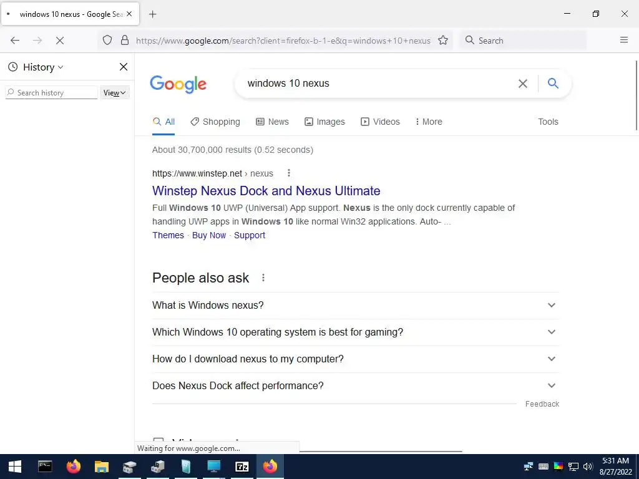Expand 'What is Windows nexus?' question

coord(355,305)
